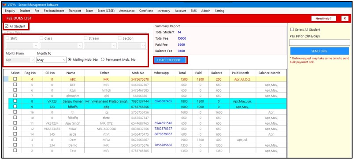Click the SEND SMS button
This screenshot has width=353, height=159.
(319, 51)
